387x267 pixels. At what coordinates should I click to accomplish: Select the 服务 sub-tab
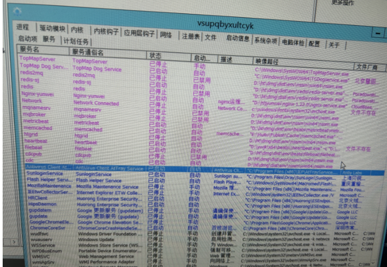point(49,39)
